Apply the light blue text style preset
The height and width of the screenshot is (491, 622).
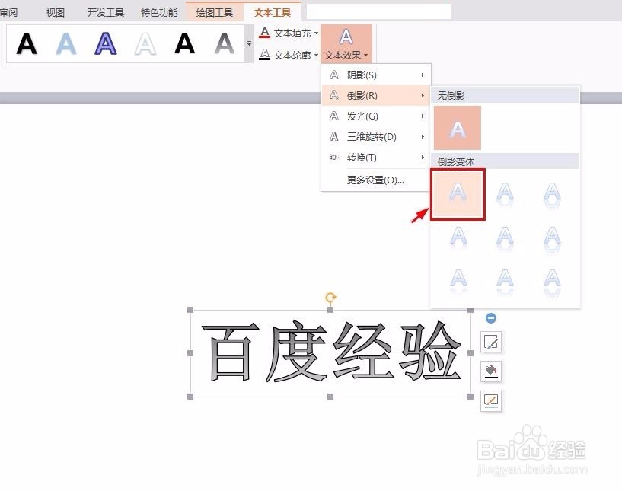[x=65, y=43]
